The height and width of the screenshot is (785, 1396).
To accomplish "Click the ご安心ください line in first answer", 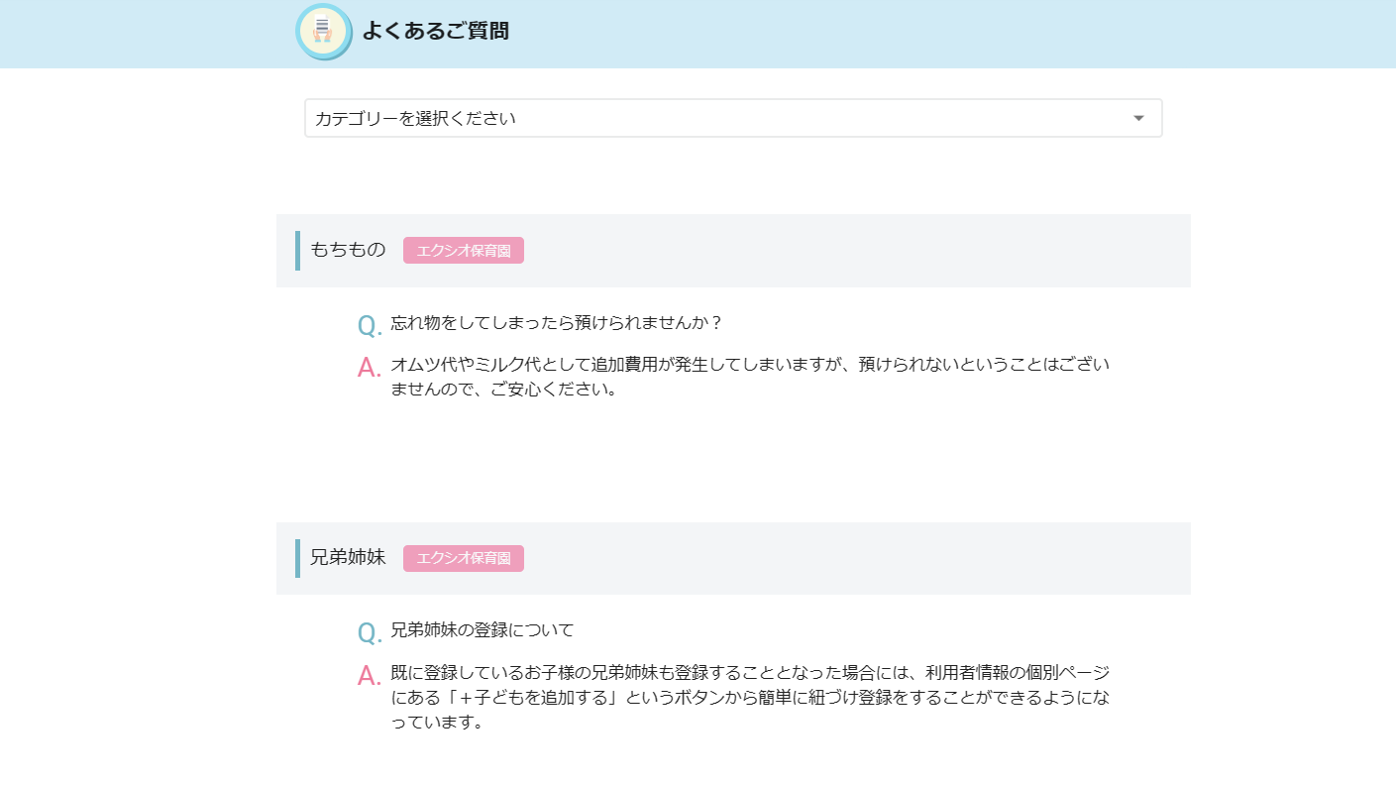I will (x=504, y=390).
